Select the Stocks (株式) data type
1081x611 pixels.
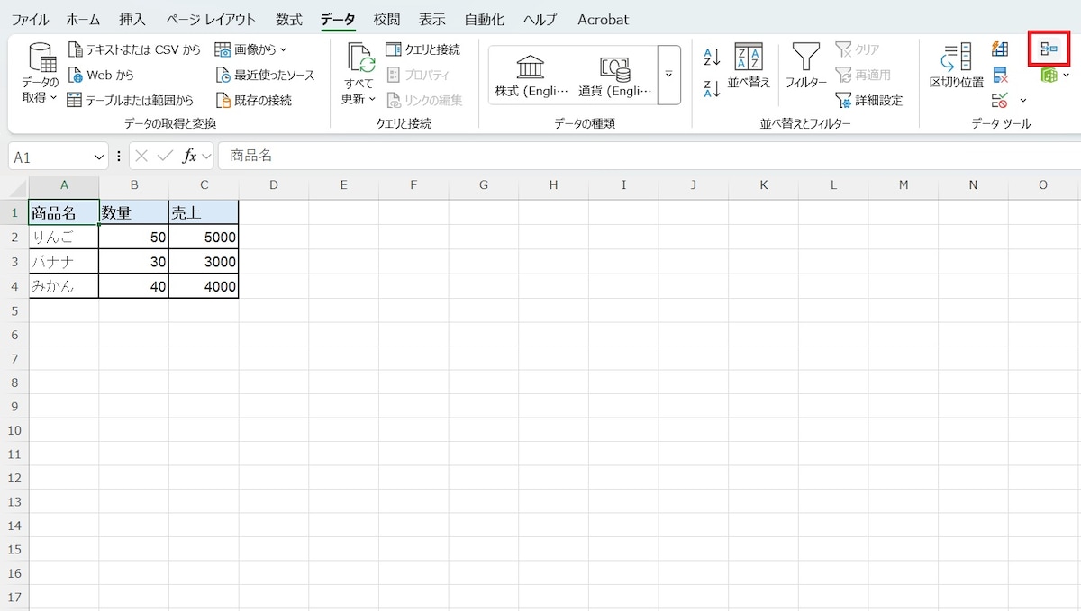coord(531,76)
